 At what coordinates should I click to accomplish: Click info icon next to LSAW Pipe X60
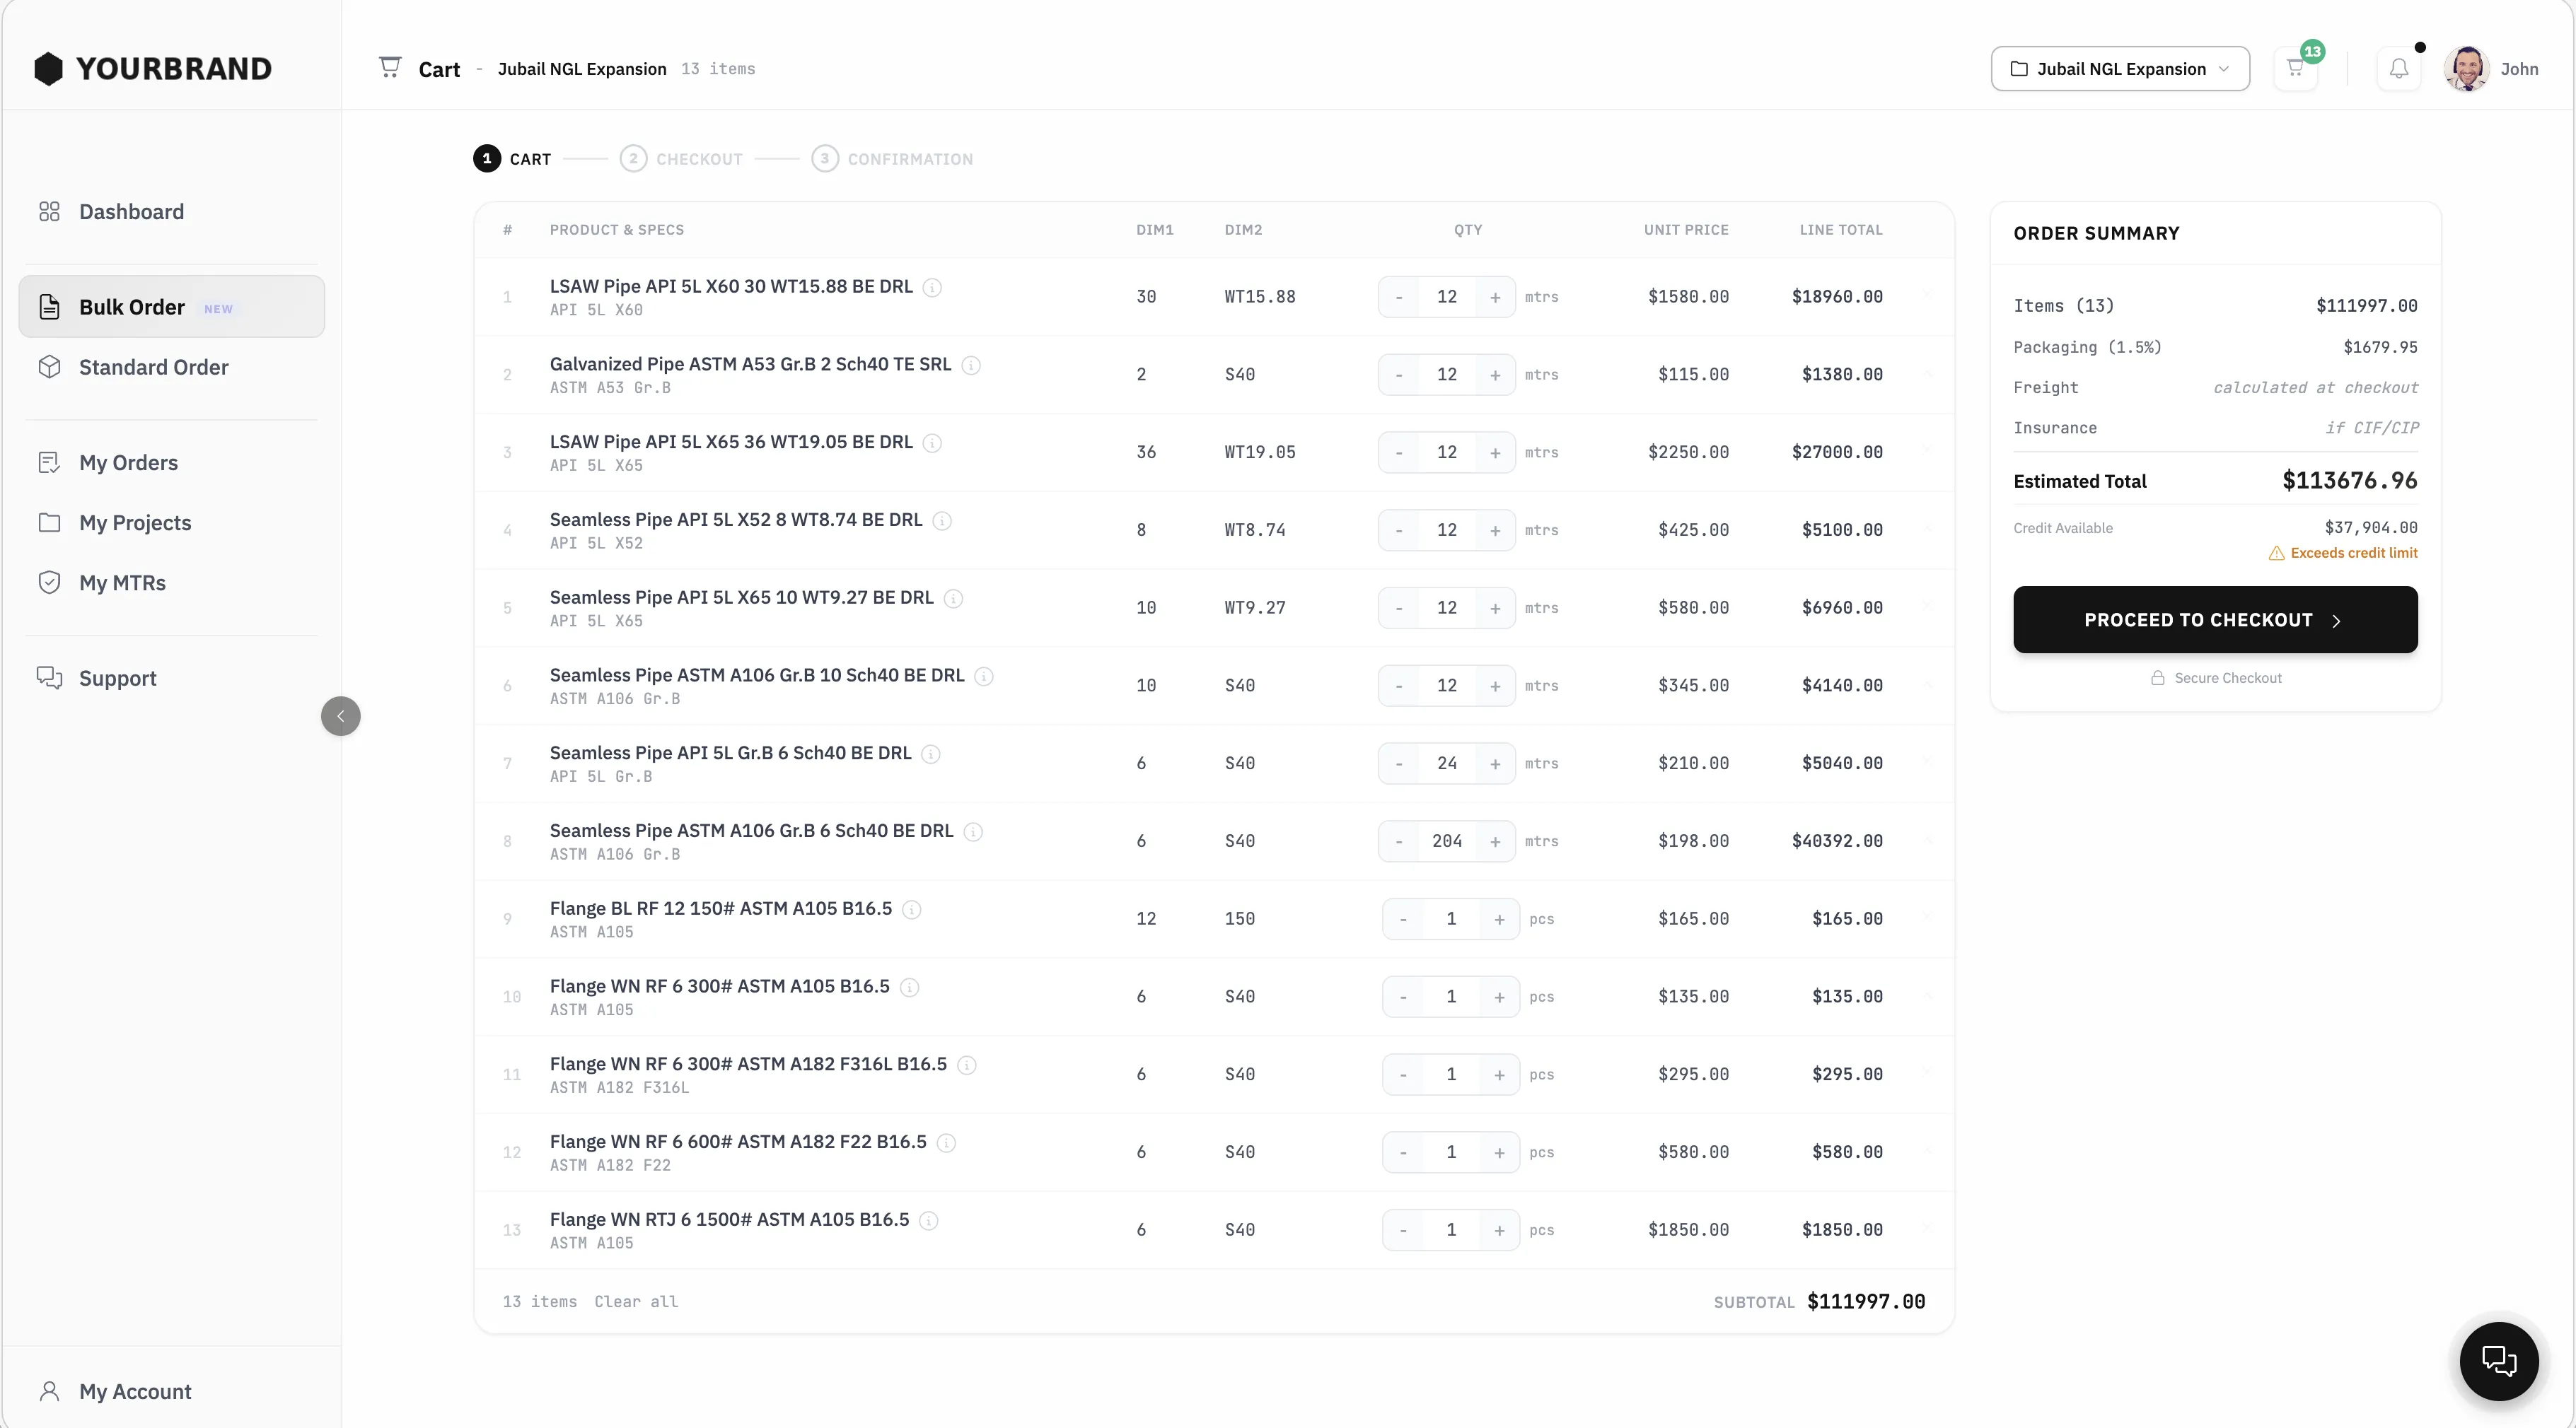tap(932, 288)
